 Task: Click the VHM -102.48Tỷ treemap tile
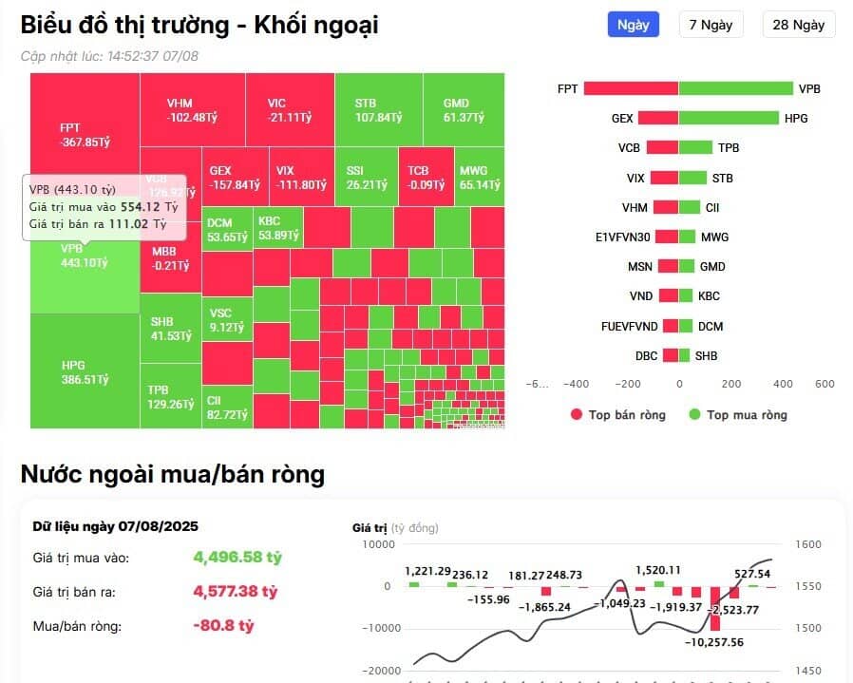click(x=192, y=110)
